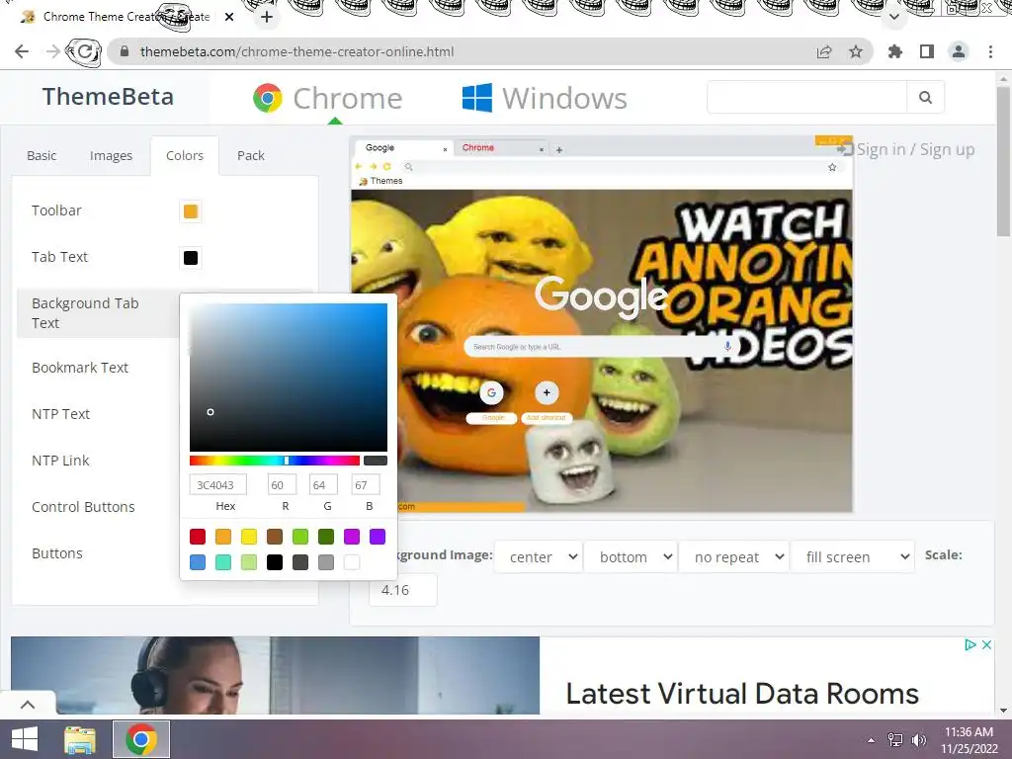Expand the bottom-left collapse chevron
The height and width of the screenshot is (759, 1012).
[28, 704]
